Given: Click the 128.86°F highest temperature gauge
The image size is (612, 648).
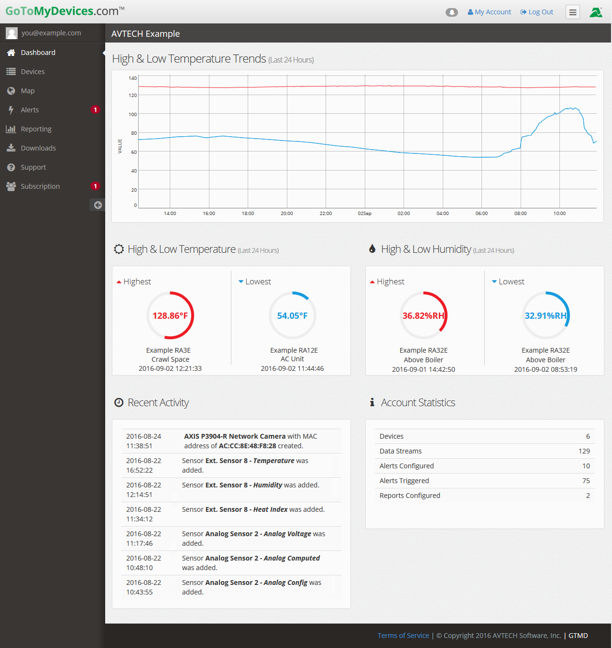Looking at the screenshot, I should click(170, 315).
